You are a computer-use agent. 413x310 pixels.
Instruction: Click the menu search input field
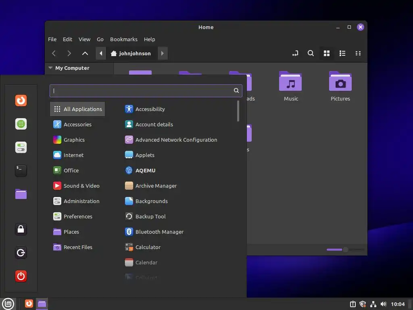tap(146, 91)
